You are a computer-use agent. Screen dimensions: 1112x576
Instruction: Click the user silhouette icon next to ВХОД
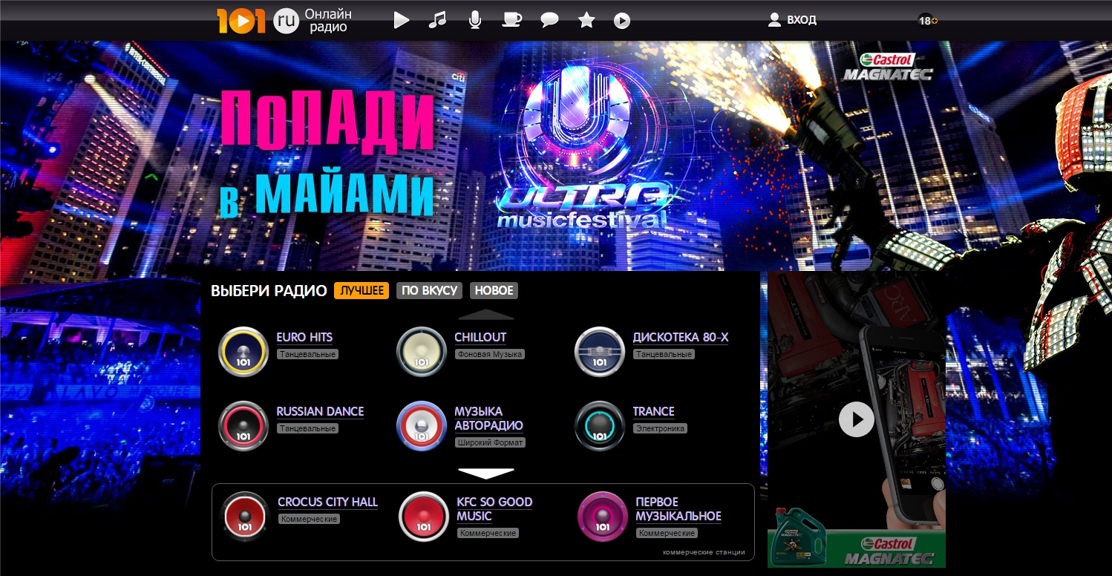[775, 20]
